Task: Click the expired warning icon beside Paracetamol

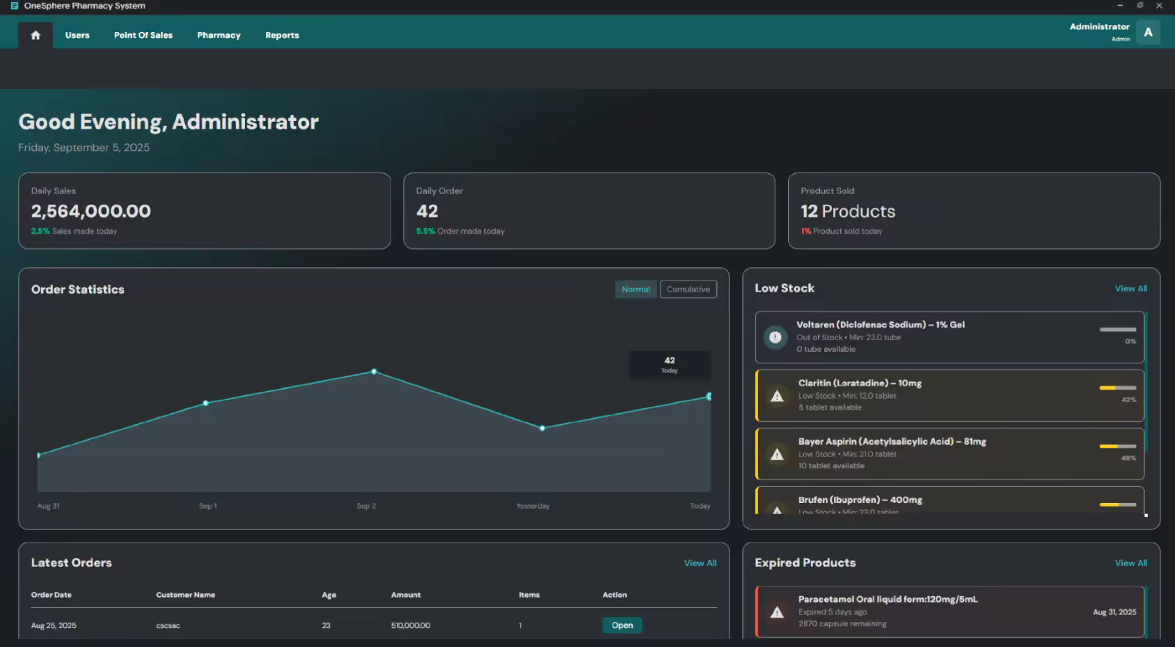Action: (x=777, y=612)
